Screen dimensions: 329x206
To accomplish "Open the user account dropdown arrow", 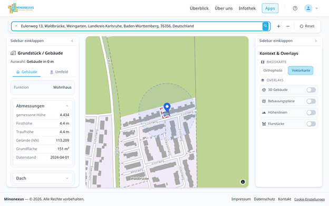I will (317, 8).
